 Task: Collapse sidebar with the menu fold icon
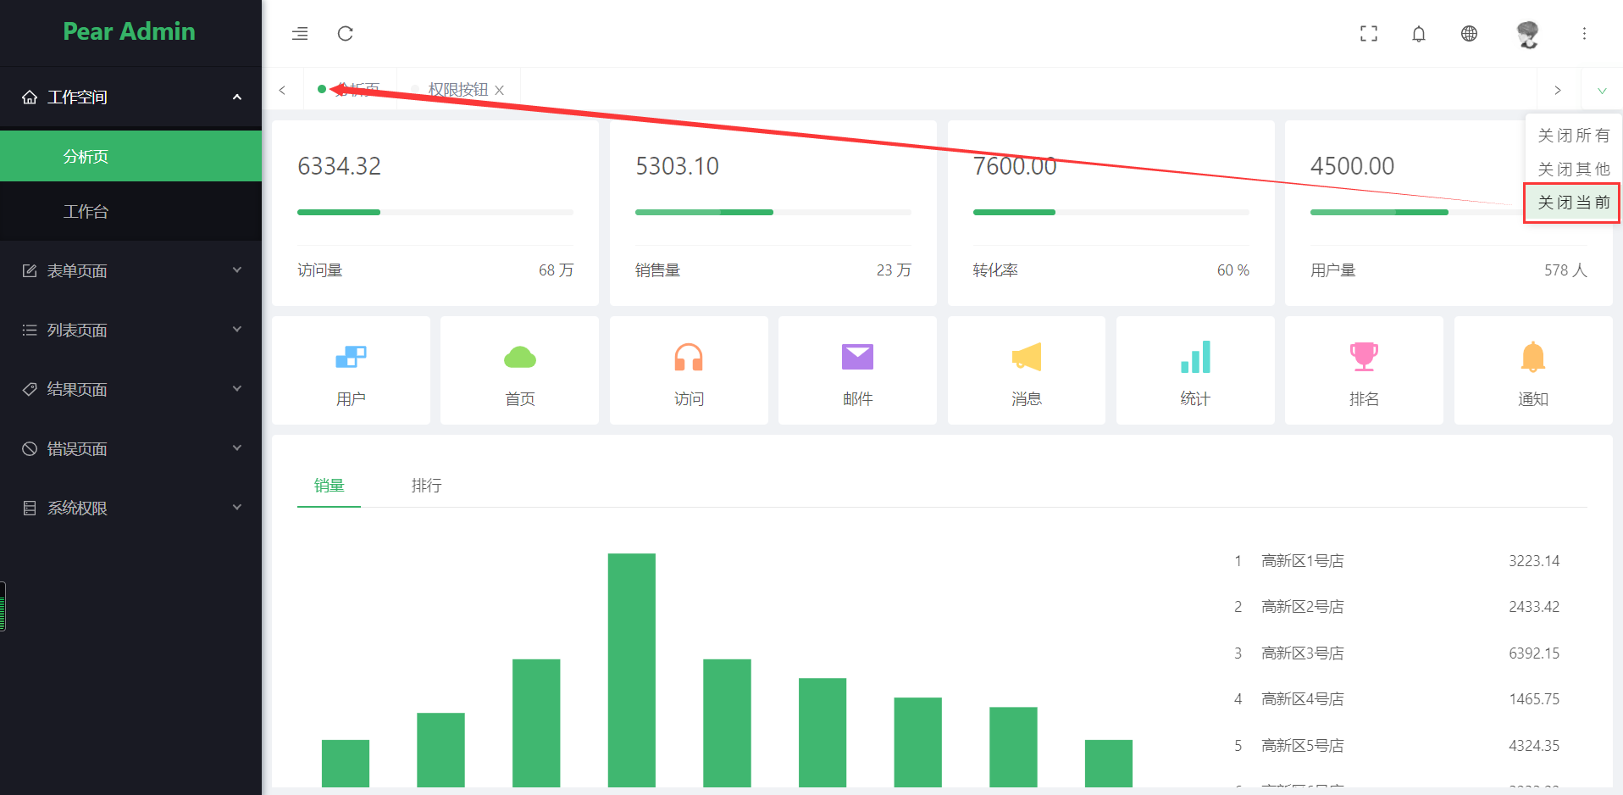tap(300, 34)
